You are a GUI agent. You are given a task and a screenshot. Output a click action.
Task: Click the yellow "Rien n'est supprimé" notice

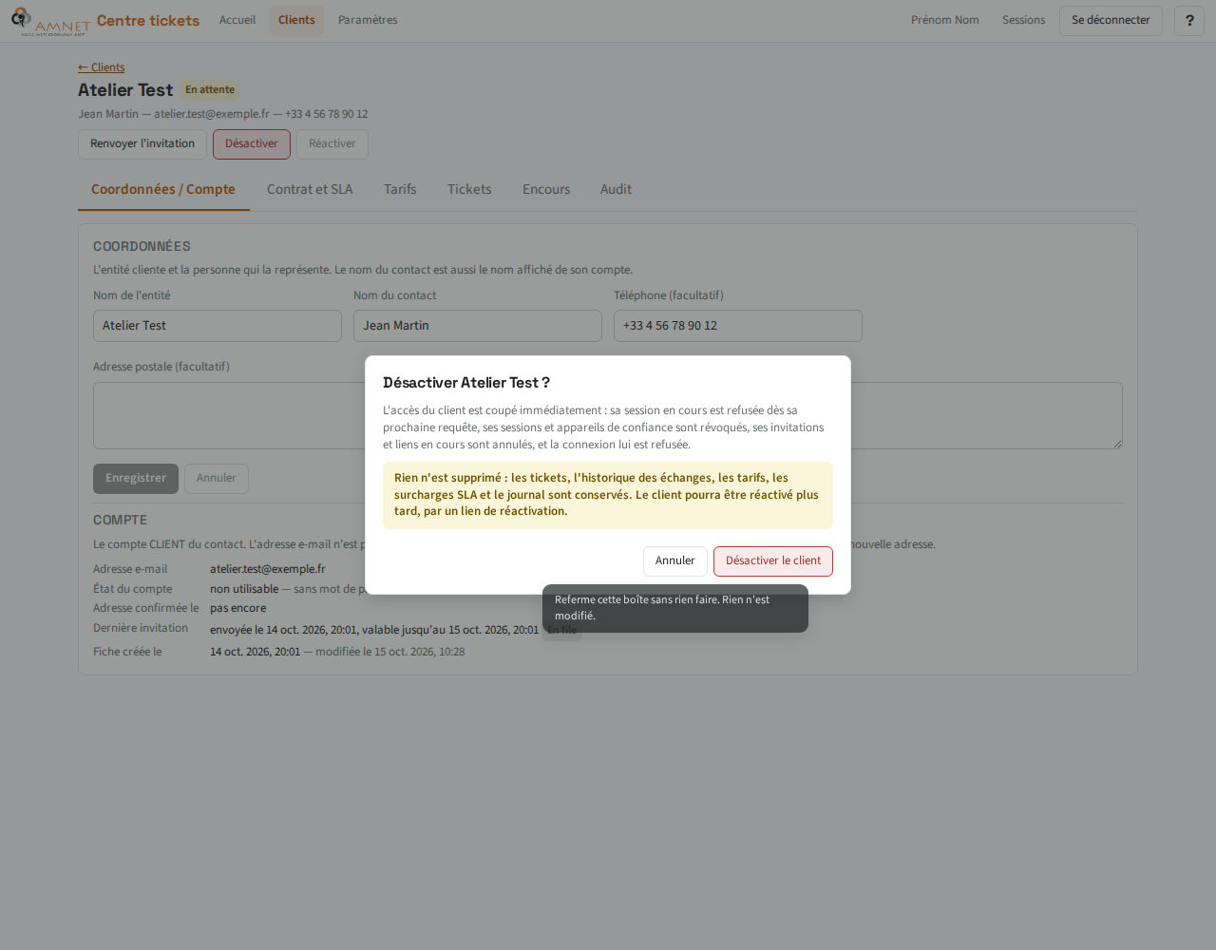(608, 495)
